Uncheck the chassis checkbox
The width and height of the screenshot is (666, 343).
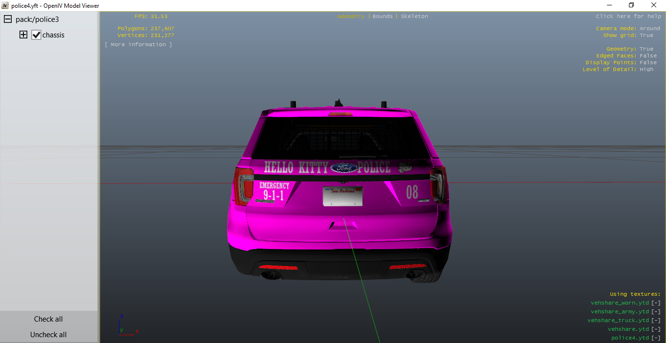pos(36,35)
